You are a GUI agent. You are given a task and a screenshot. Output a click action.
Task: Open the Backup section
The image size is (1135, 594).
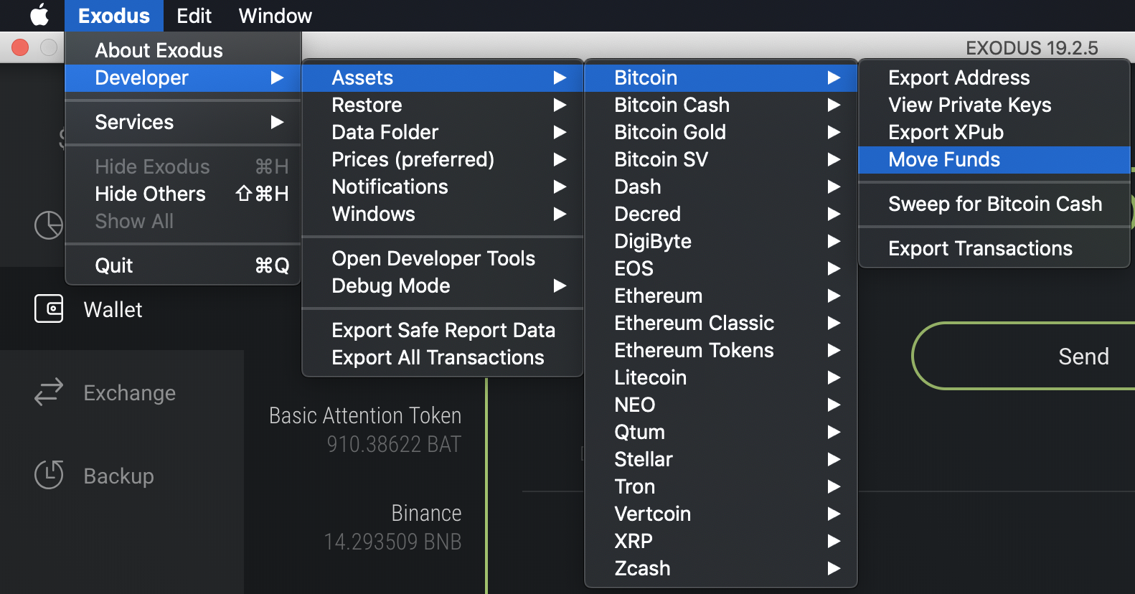(122, 476)
